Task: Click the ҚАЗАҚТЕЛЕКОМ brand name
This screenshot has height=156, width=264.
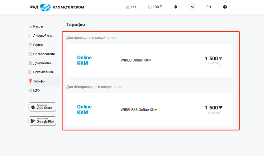Action: (x=68, y=7)
